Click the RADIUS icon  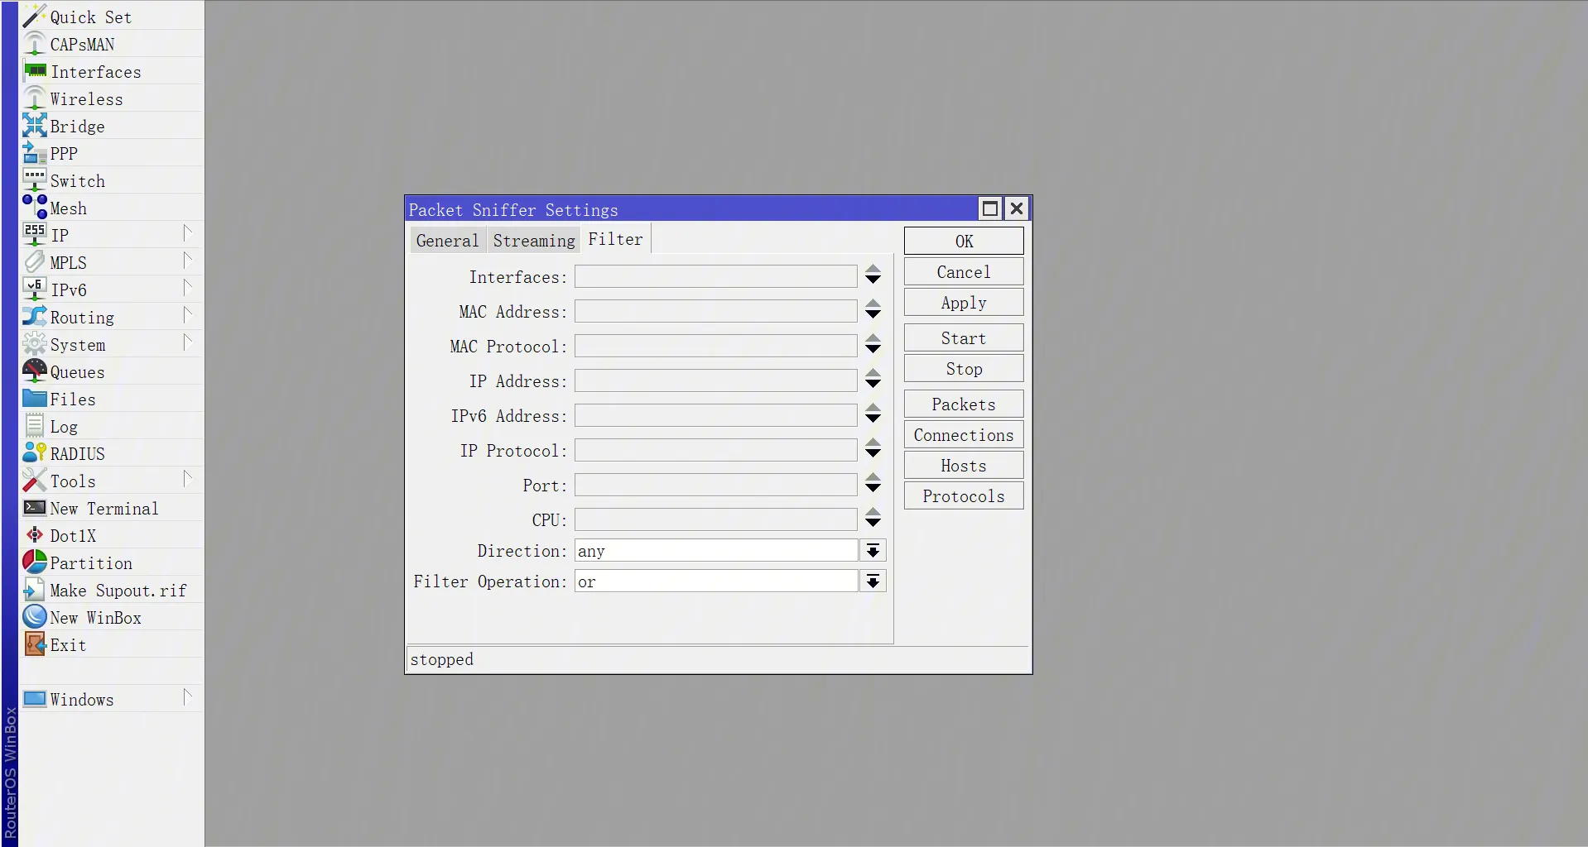[x=34, y=453]
